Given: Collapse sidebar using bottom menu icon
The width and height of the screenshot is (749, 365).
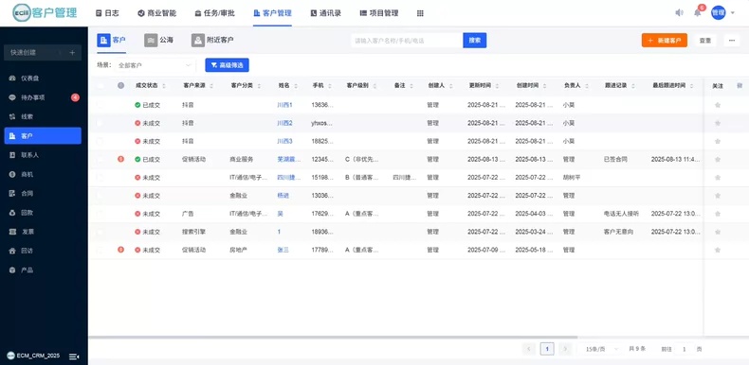Looking at the screenshot, I should (74, 356).
